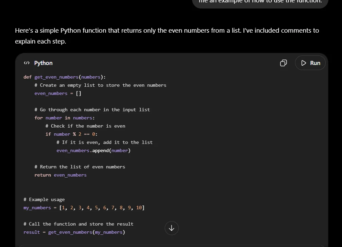Click the 'my_numbers = [1, 2, 3...' line
342x247 pixels.
[x=84, y=208]
